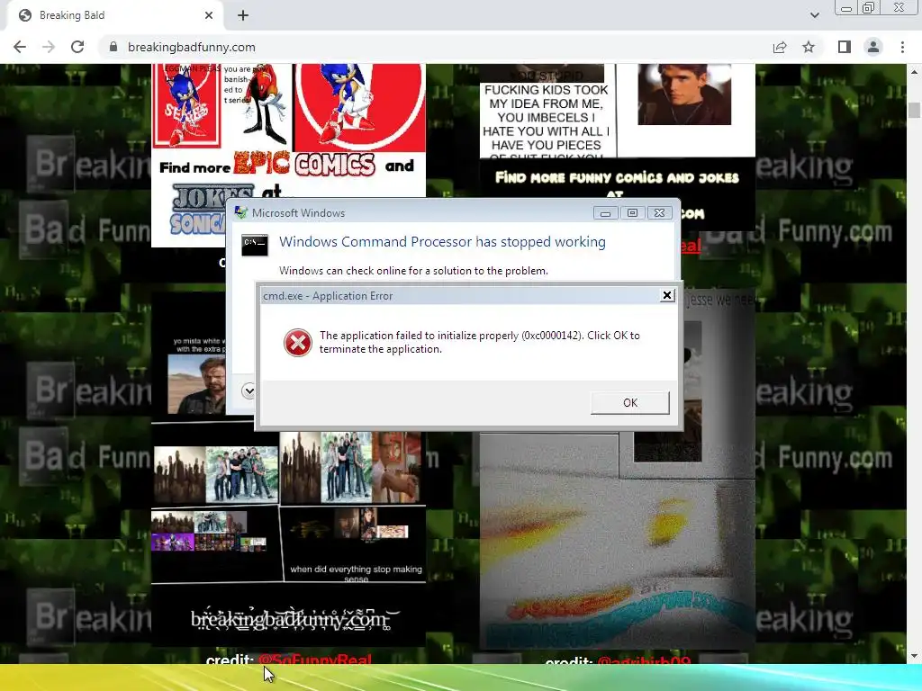Close the cmd.exe Application Error dialog
The width and height of the screenshot is (922, 691).
667,295
